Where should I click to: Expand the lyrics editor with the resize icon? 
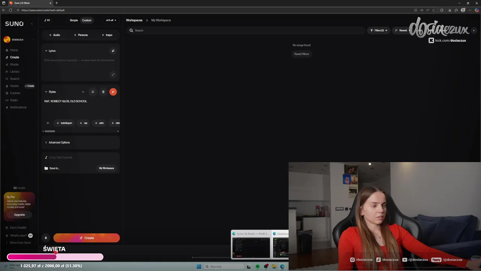113,75
